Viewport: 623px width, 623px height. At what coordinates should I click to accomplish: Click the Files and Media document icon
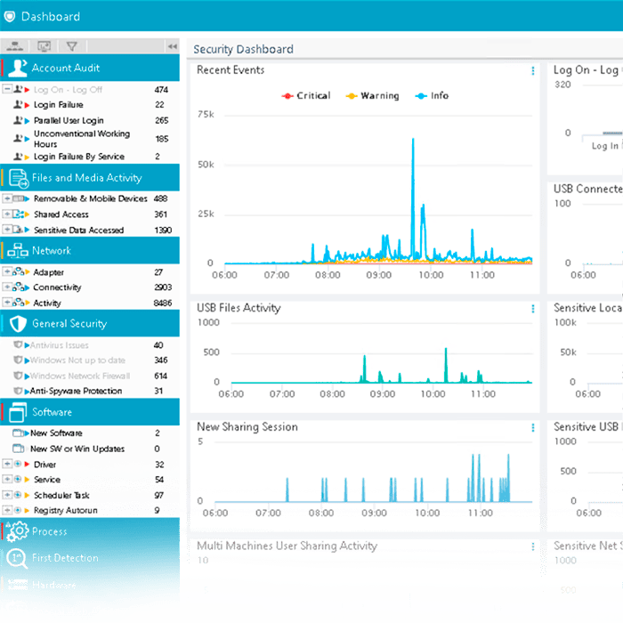[19, 178]
